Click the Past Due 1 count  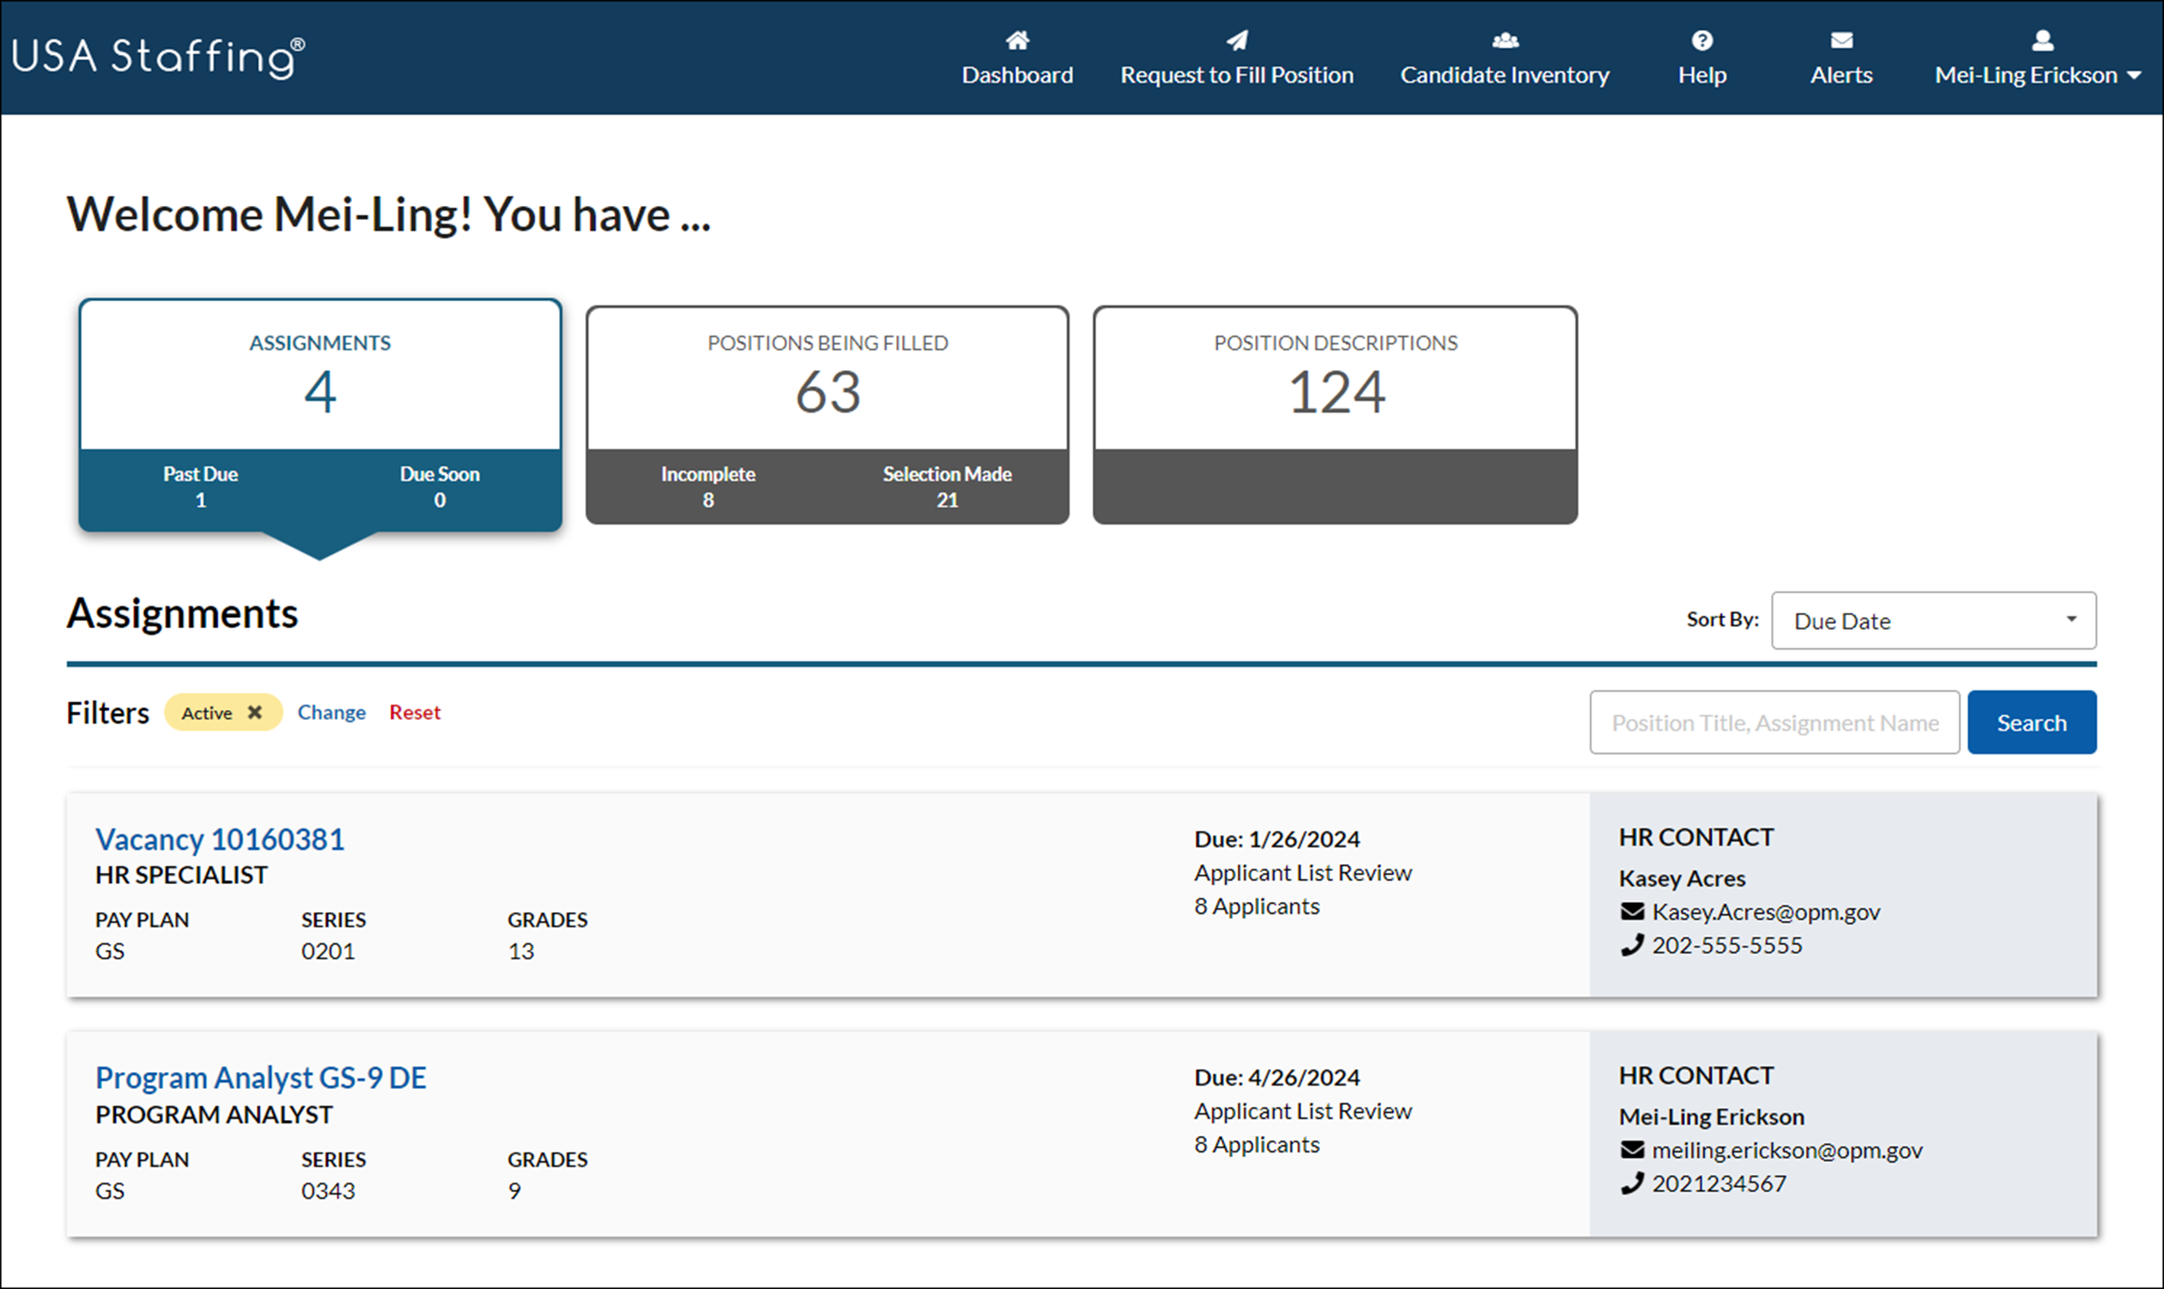tap(201, 487)
